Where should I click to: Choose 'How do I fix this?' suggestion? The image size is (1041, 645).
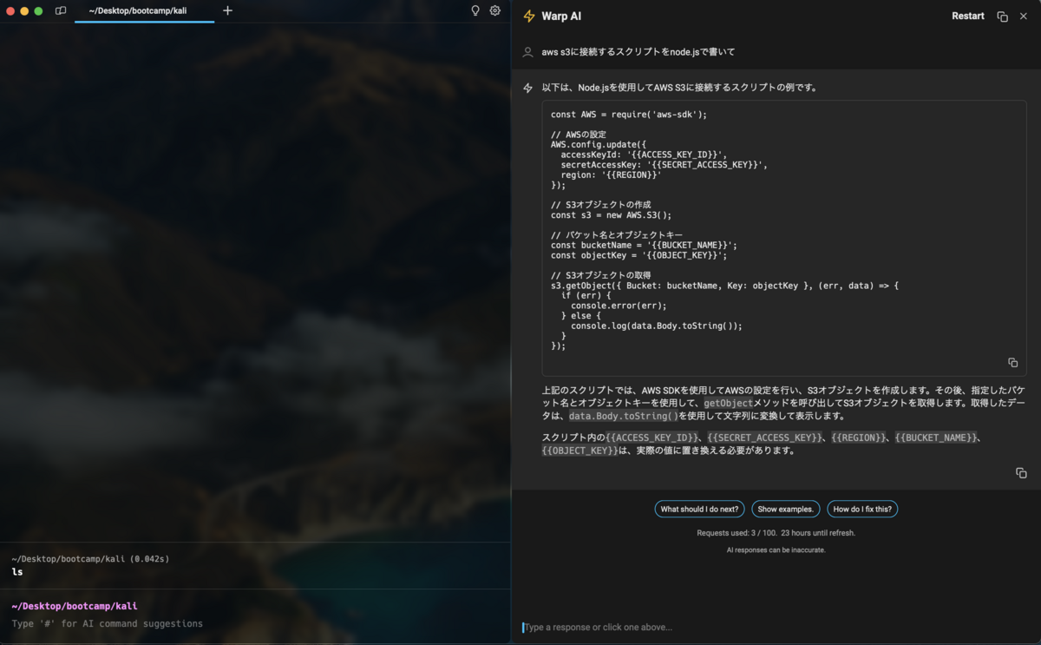pos(862,509)
